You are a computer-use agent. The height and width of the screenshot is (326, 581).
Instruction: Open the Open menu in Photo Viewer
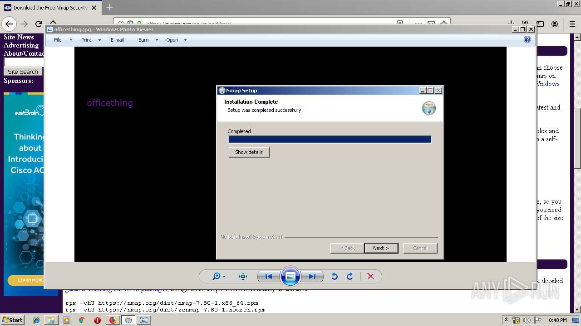(x=172, y=40)
